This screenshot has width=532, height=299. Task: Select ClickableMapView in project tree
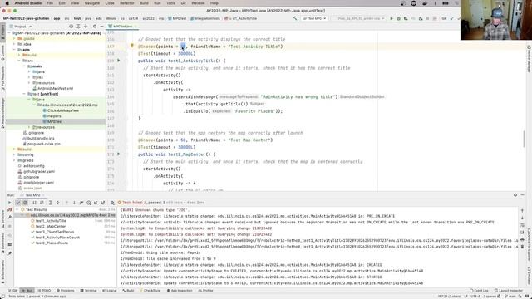point(63,110)
